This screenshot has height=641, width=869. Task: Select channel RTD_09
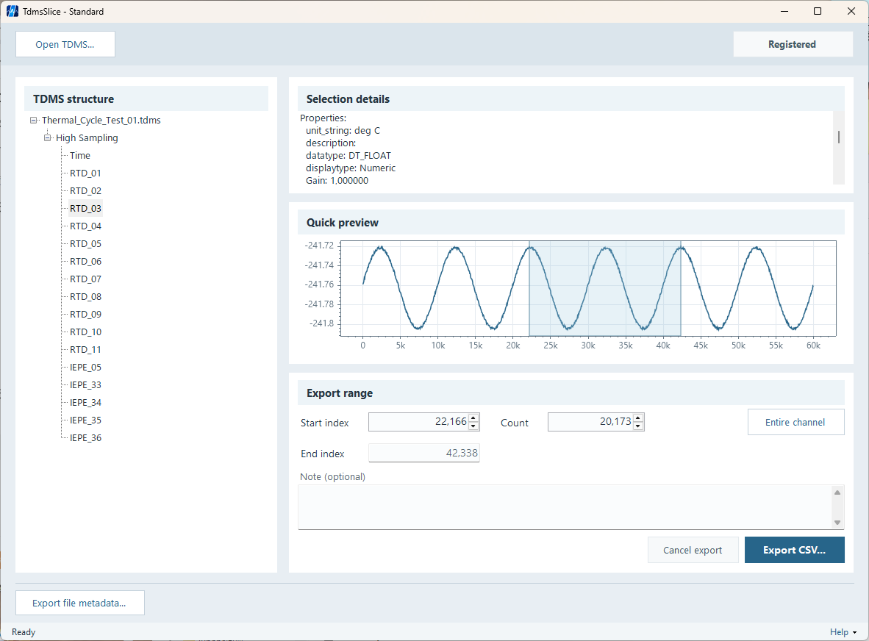[85, 315]
